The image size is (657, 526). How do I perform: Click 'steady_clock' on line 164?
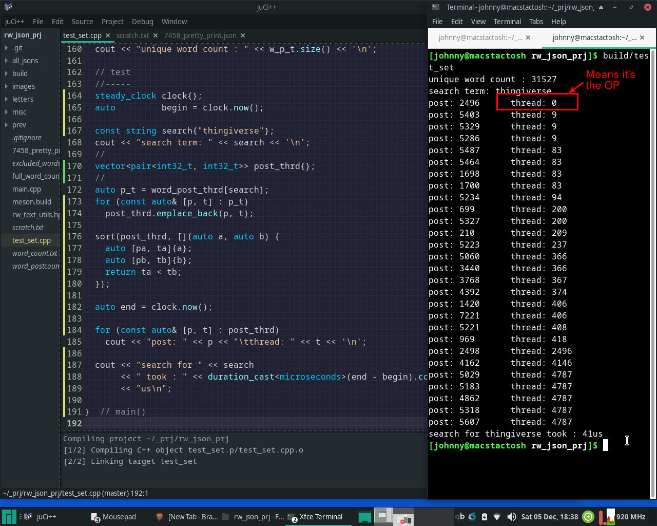(x=126, y=96)
